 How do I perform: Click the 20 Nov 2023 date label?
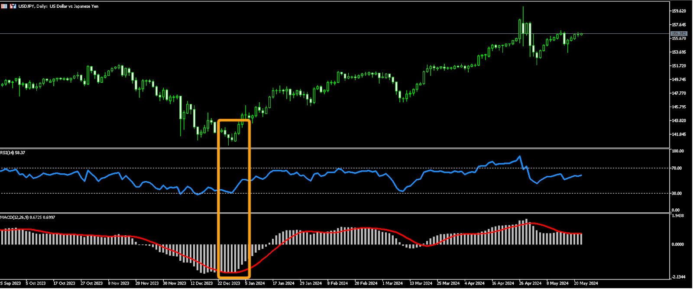coord(147,283)
